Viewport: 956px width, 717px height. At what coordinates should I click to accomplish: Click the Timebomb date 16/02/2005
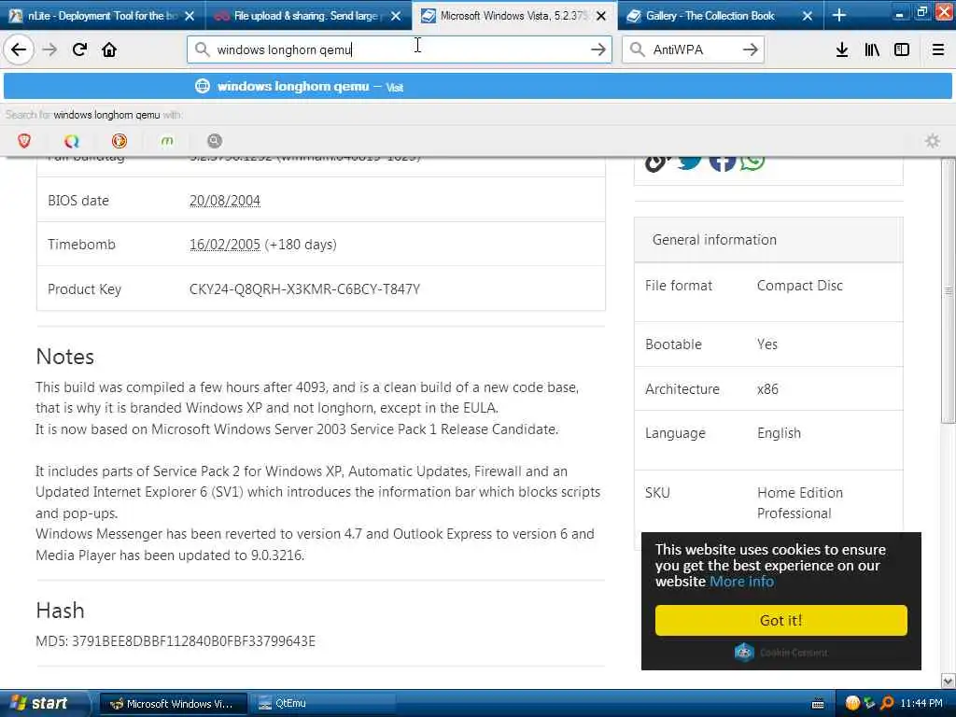click(225, 245)
